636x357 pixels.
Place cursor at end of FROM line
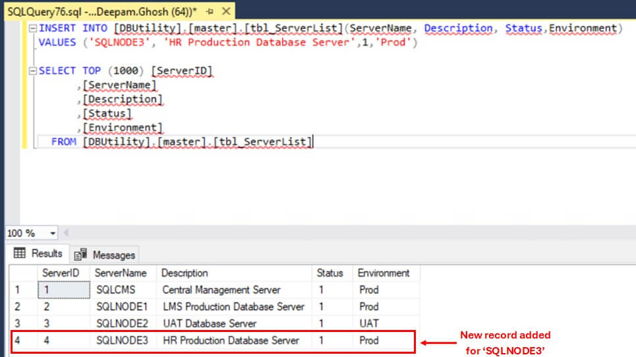(x=314, y=142)
